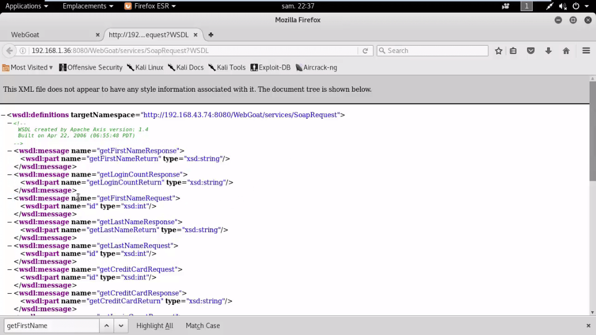Open the Firefox hamburger menu
596x335 pixels.
tap(586, 50)
